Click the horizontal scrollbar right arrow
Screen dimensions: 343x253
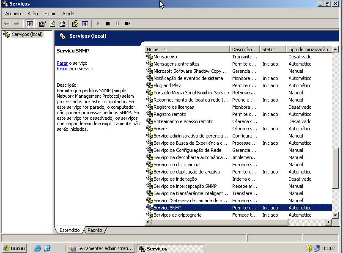coord(329,221)
